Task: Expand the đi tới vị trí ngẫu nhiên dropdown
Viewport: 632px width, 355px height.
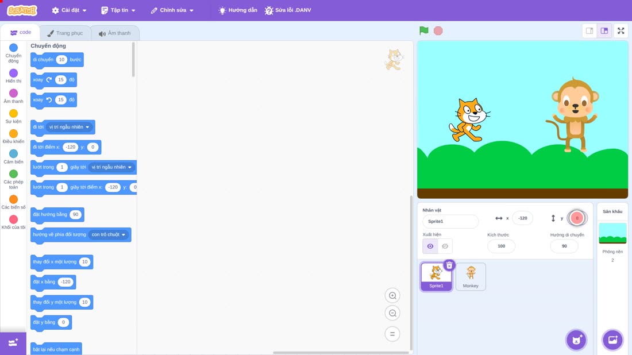Action: point(70,127)
